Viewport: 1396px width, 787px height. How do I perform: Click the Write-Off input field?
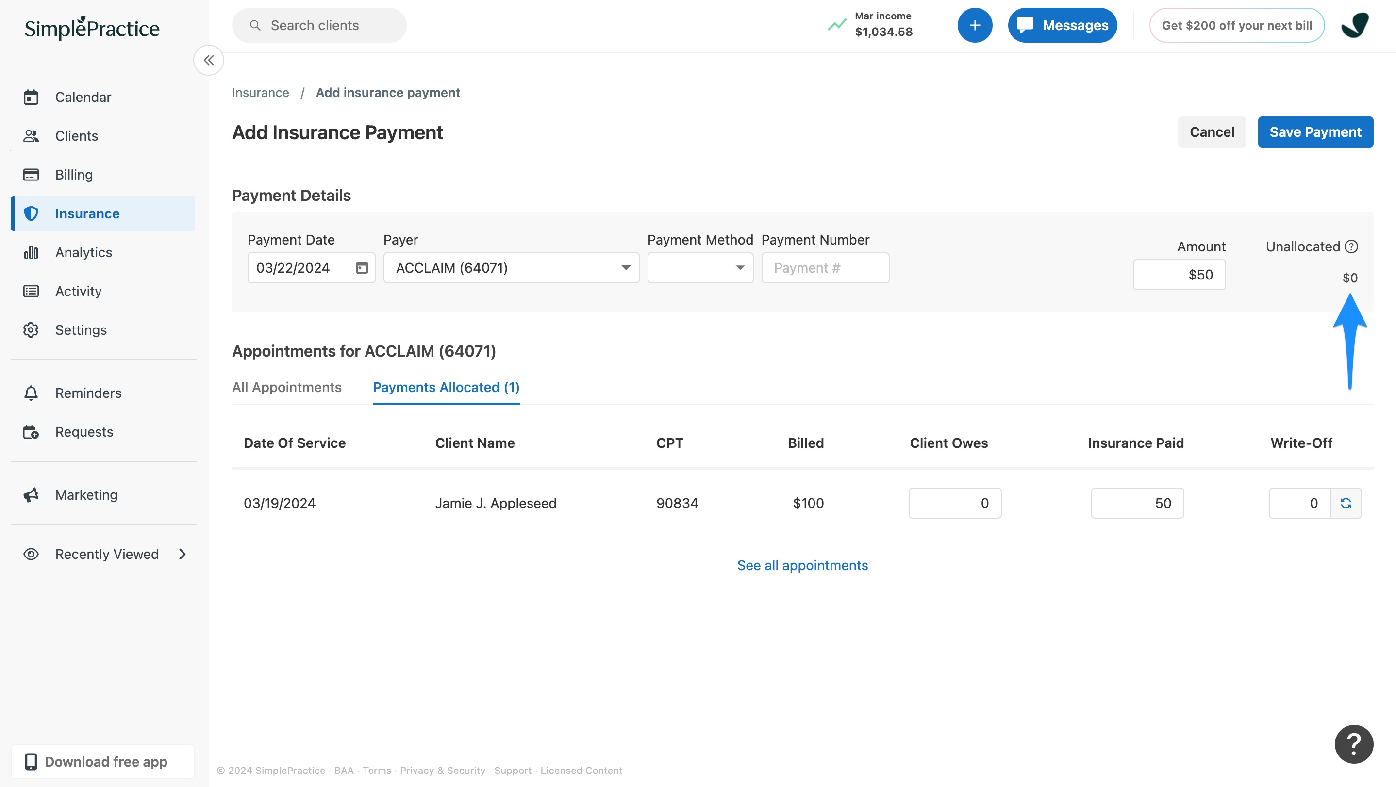1299,503
